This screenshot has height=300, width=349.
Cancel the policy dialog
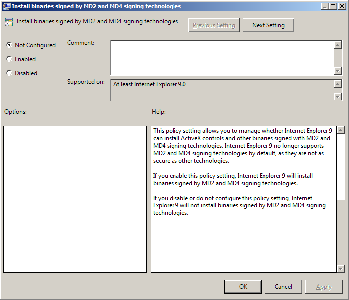coord(283,286)
